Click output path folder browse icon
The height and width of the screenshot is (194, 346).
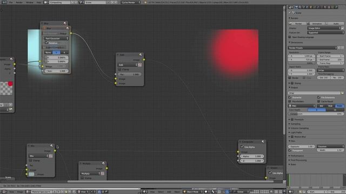tap(342, 93)
